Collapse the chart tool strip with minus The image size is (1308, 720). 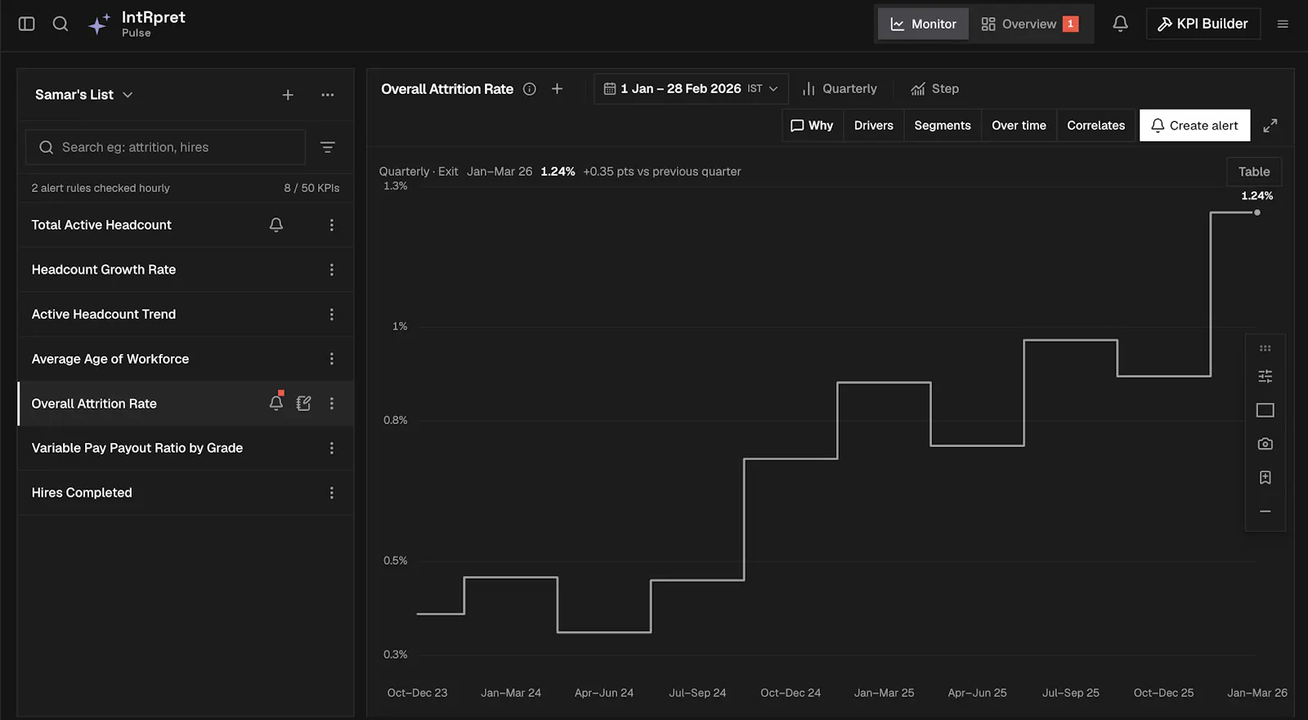(x=1265, y=512)
